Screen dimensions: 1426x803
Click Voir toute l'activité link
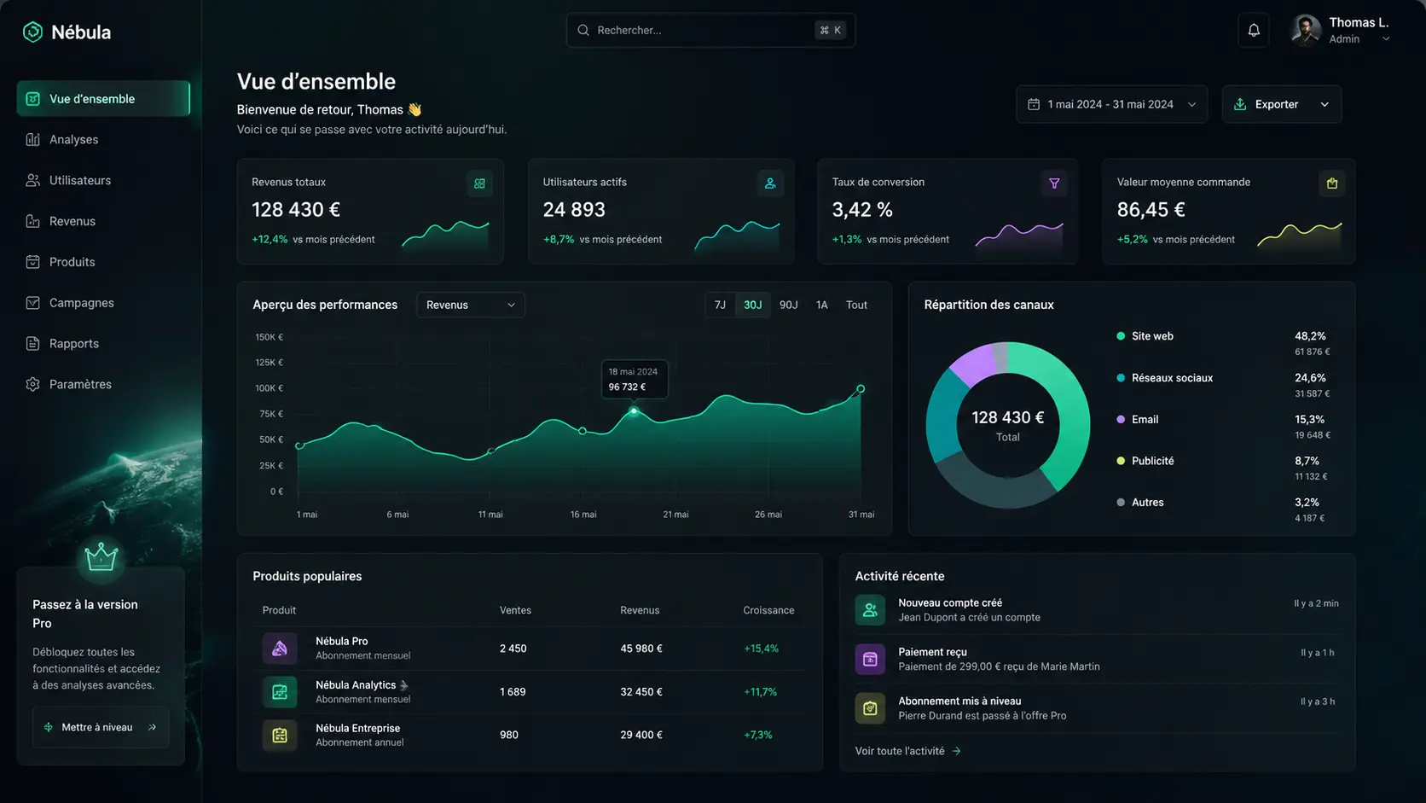(907, 751)
